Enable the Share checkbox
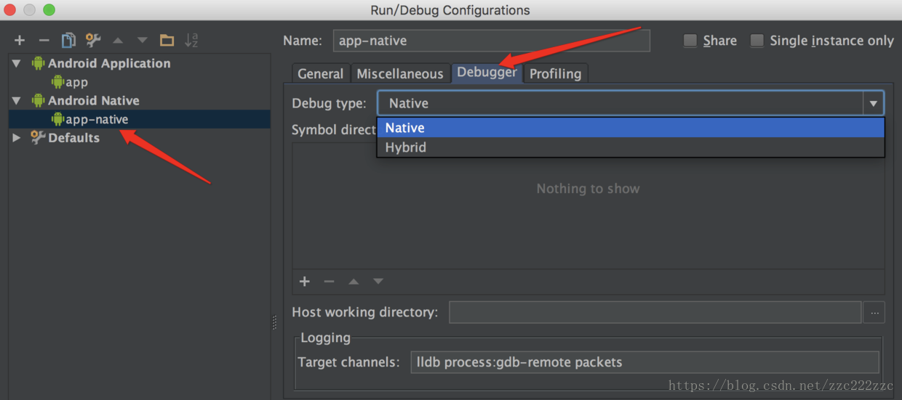 tap(690, 41)
